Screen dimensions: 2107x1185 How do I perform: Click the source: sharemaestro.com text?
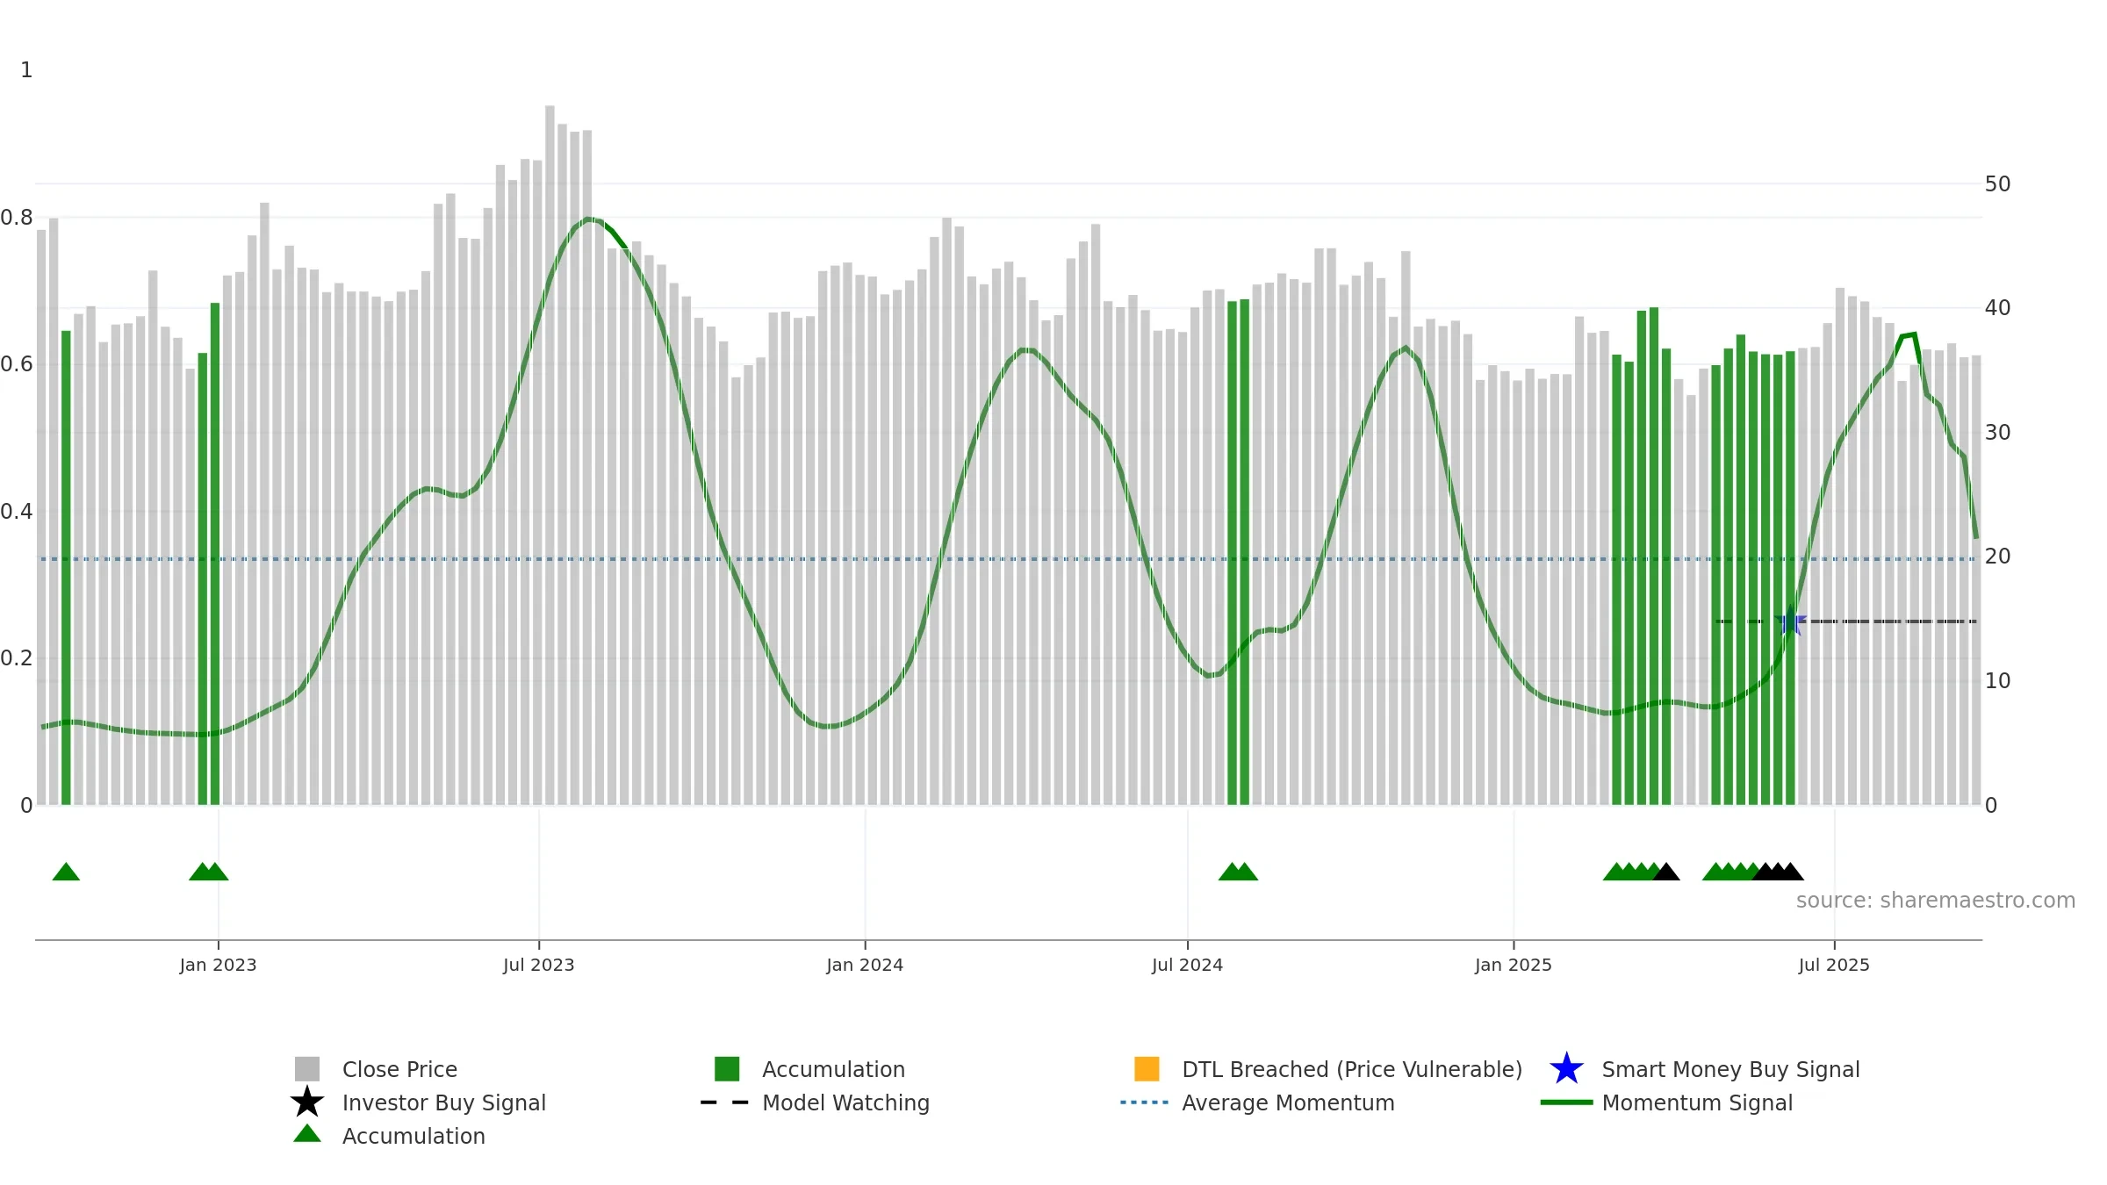pyautogui.click(x=1936, y=901)
